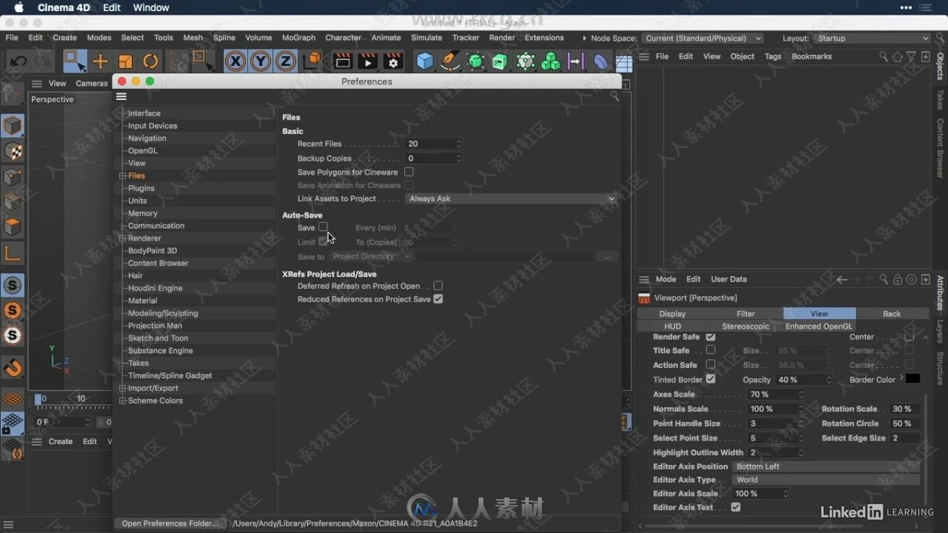Select the Rotate tool
The image size is (948, 533).
coord(150,61)
